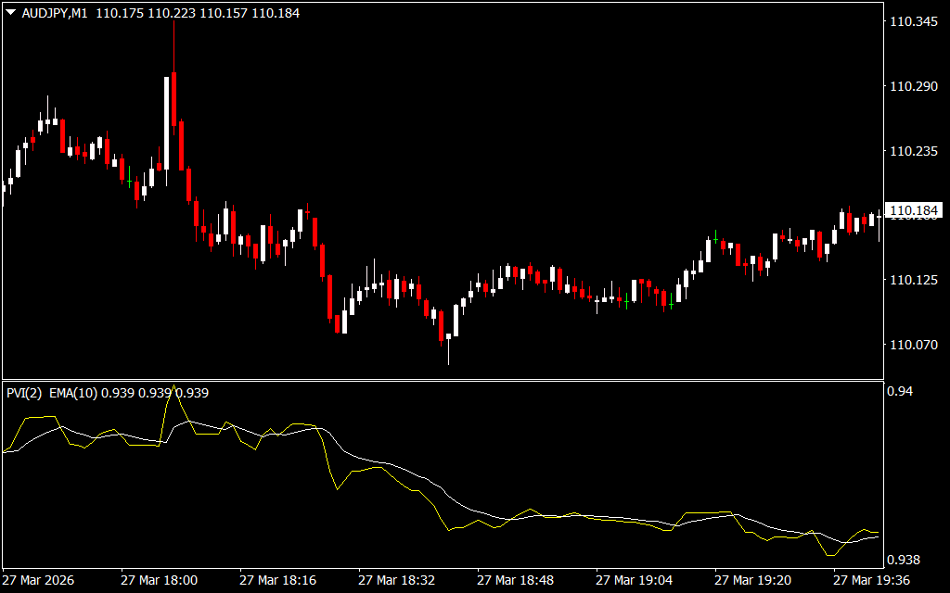Click the 27 Mar 19:20 time label
Viewport: 950px width, 593px height.
(752, 580)
